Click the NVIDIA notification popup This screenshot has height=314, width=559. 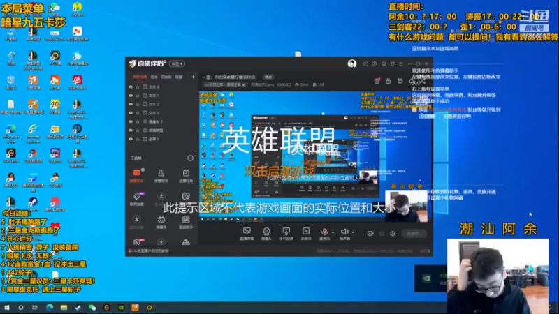pyautogui.click(x=430, y=278)
